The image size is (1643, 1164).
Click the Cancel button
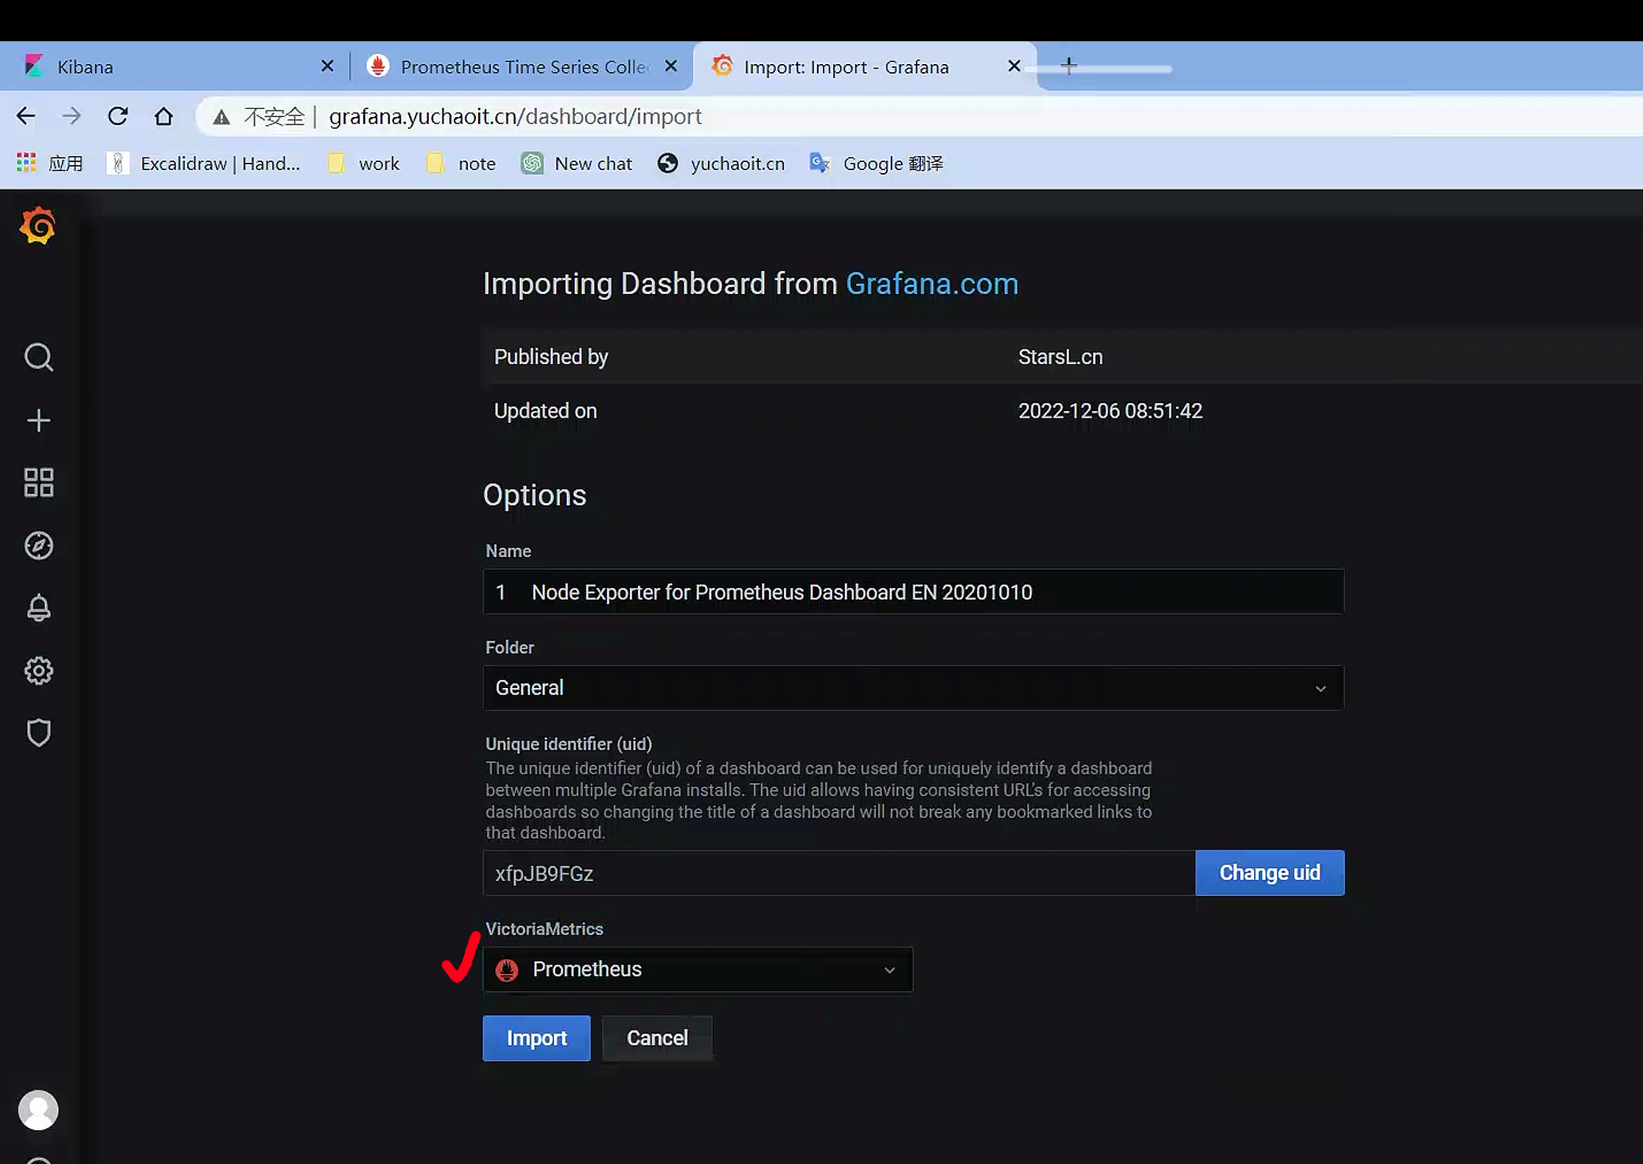pos(656,1038)
